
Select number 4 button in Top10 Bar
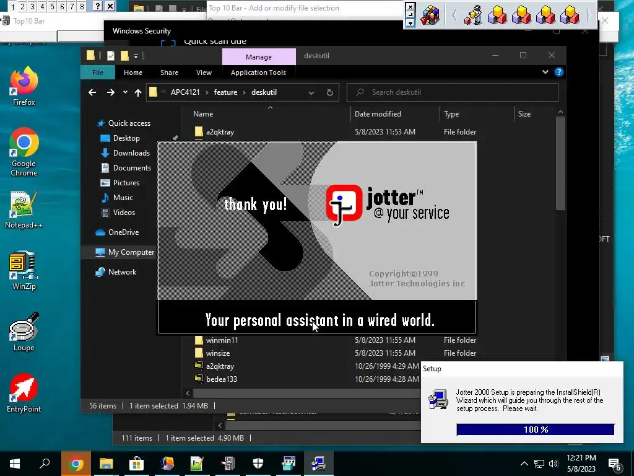click(x=43, y=6)
